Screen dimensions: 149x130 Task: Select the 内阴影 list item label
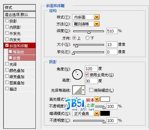[x=15, y=27]
